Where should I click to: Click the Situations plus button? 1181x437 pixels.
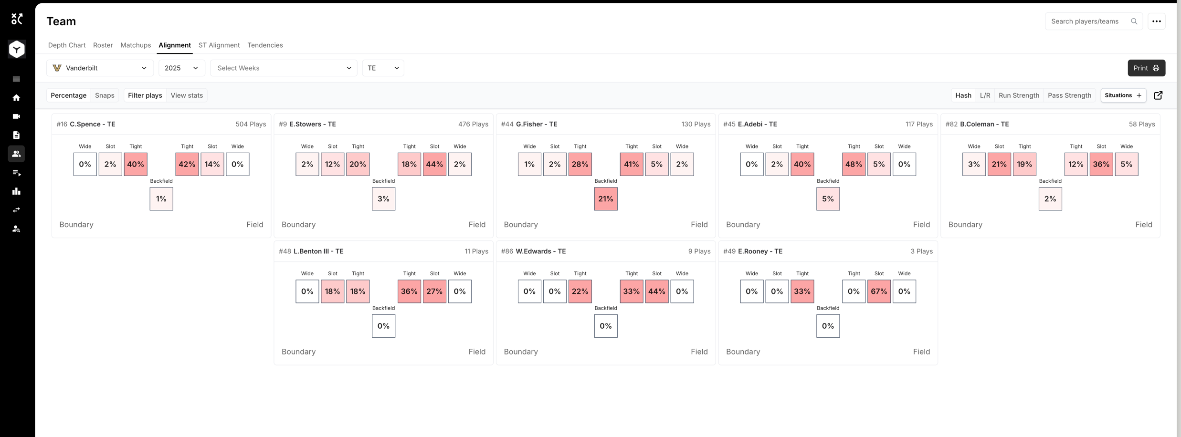[x=1123, y=95]
